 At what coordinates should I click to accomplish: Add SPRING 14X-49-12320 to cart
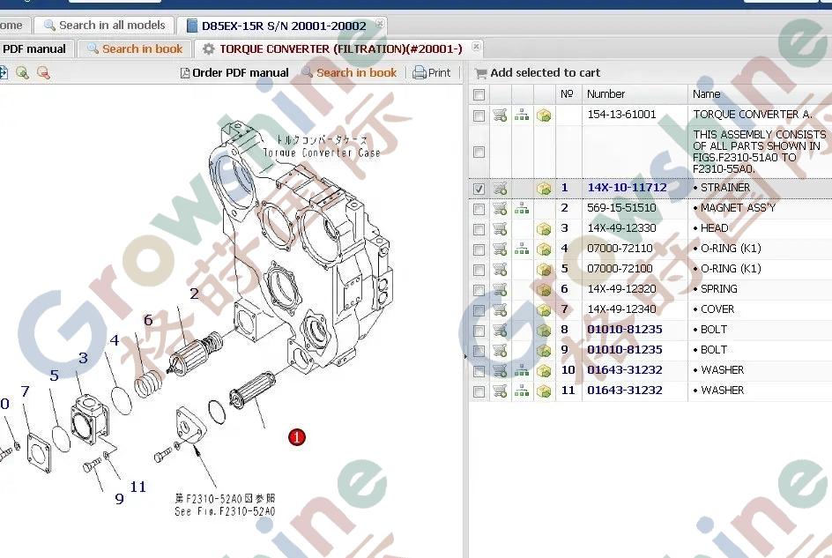[x=500, y=289]
